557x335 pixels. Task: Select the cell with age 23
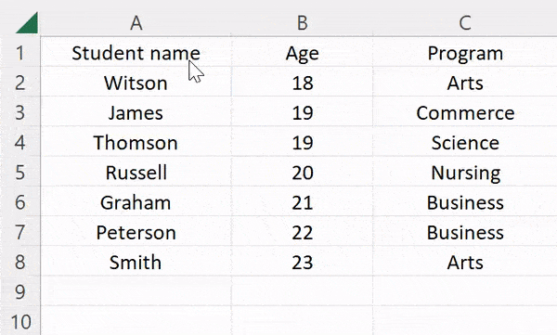303,263
